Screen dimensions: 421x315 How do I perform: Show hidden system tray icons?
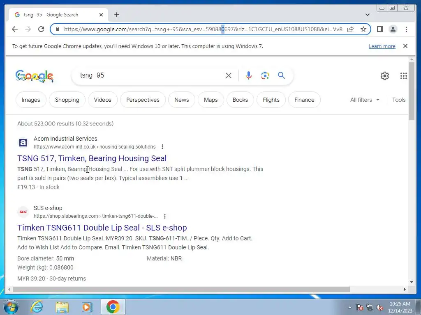point(349,307)
